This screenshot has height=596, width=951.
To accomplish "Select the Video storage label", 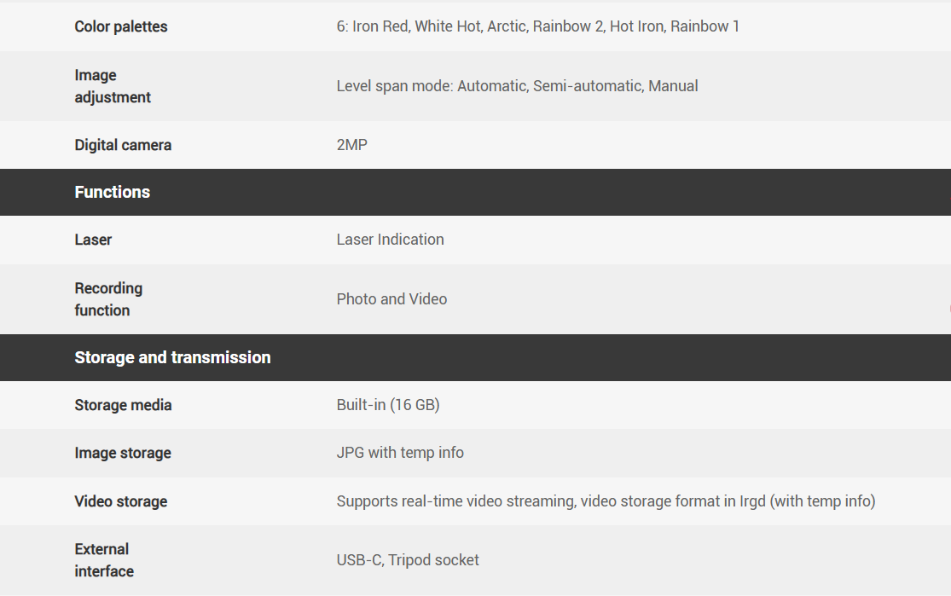I will pyautogui.click(x=120, y=501).
